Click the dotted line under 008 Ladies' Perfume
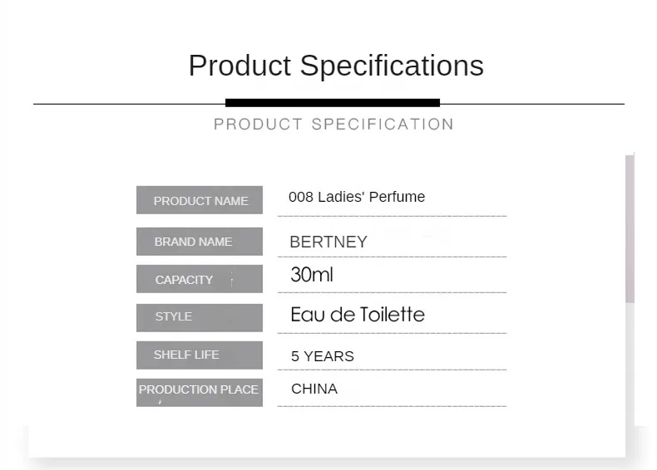This screenshot has height=470, width=657. 392,216
